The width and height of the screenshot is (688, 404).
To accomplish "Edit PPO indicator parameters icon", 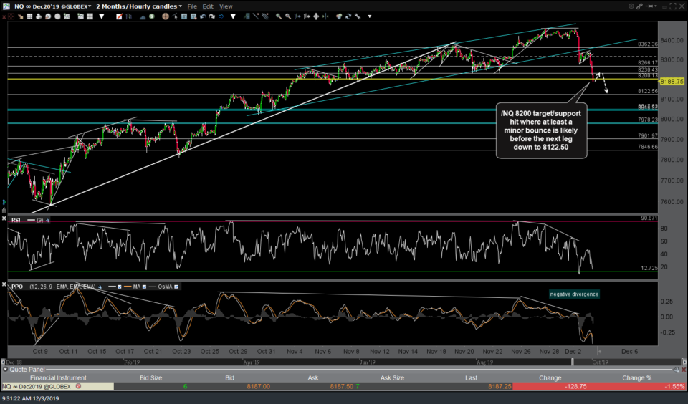I will (100, 287).
